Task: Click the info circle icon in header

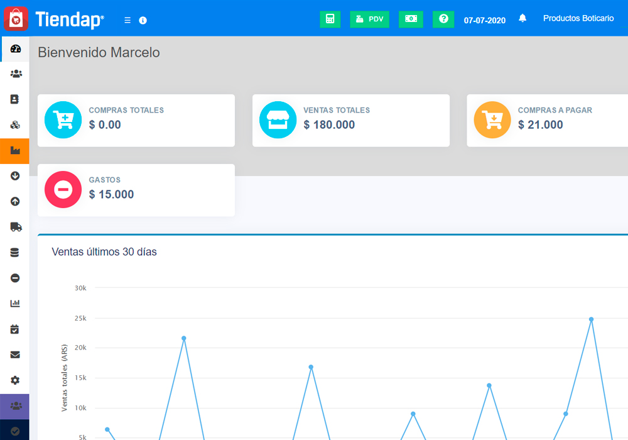Action: [x=143, y=20]
